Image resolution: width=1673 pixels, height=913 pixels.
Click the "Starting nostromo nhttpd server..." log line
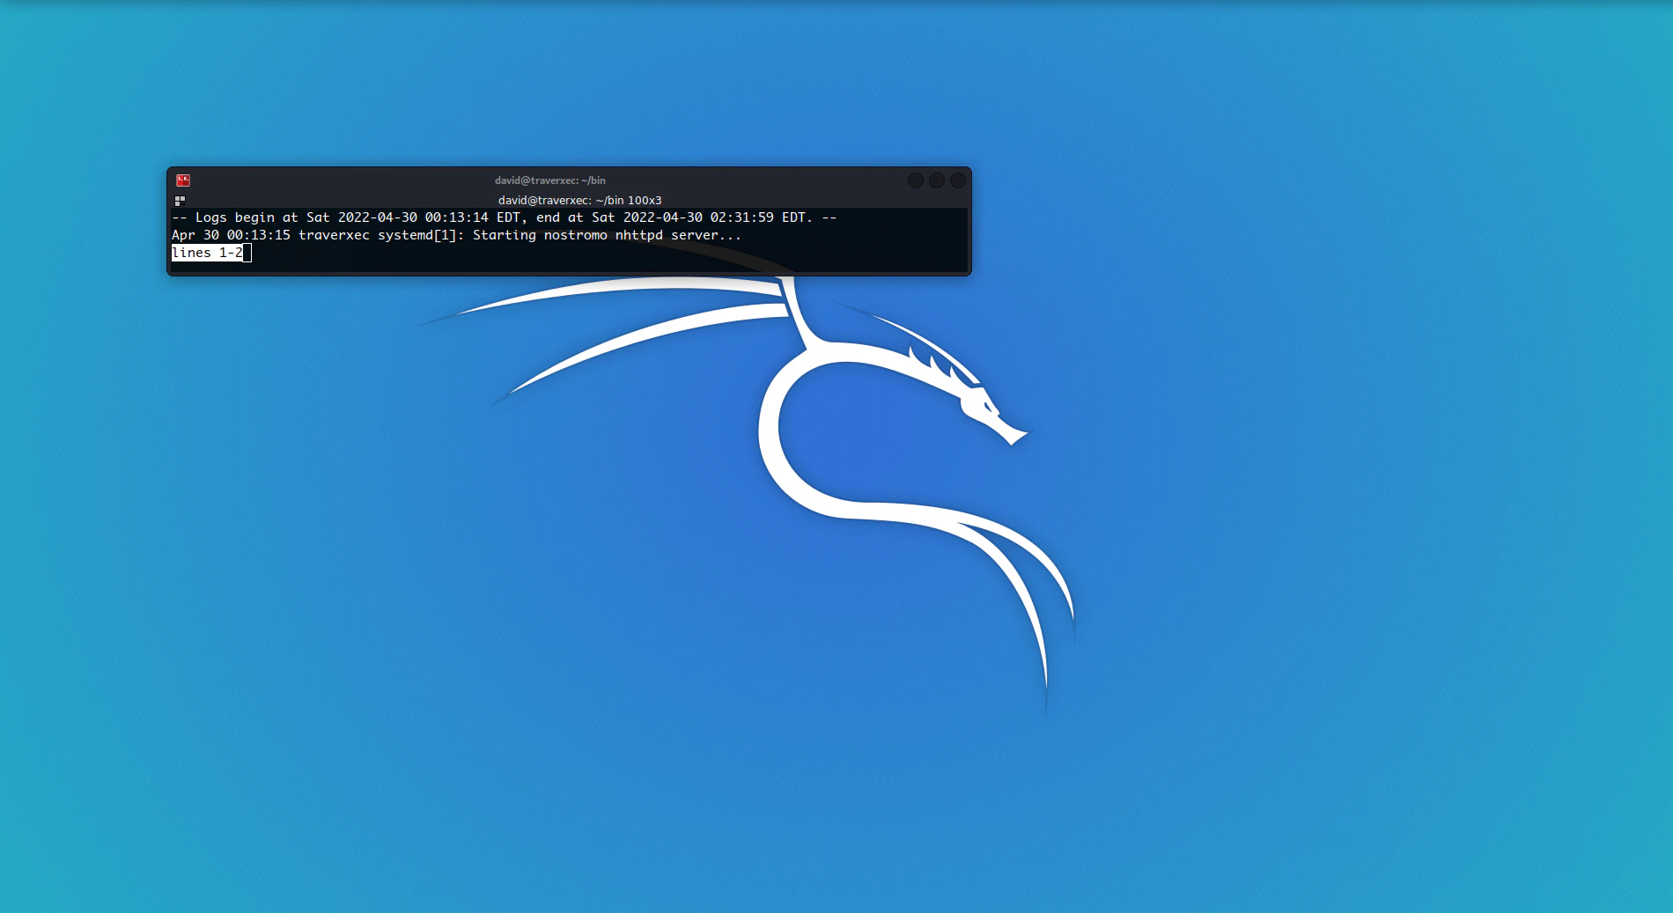click(456, 235)
